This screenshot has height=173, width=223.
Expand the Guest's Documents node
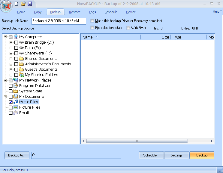tap(11, 70)
